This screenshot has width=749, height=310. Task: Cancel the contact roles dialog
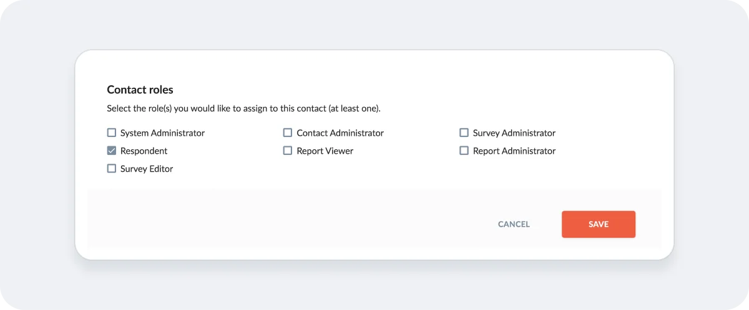[x=514, y=224]
